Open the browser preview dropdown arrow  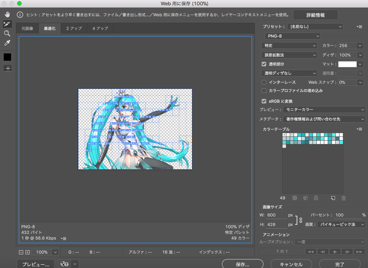[75, 264]
